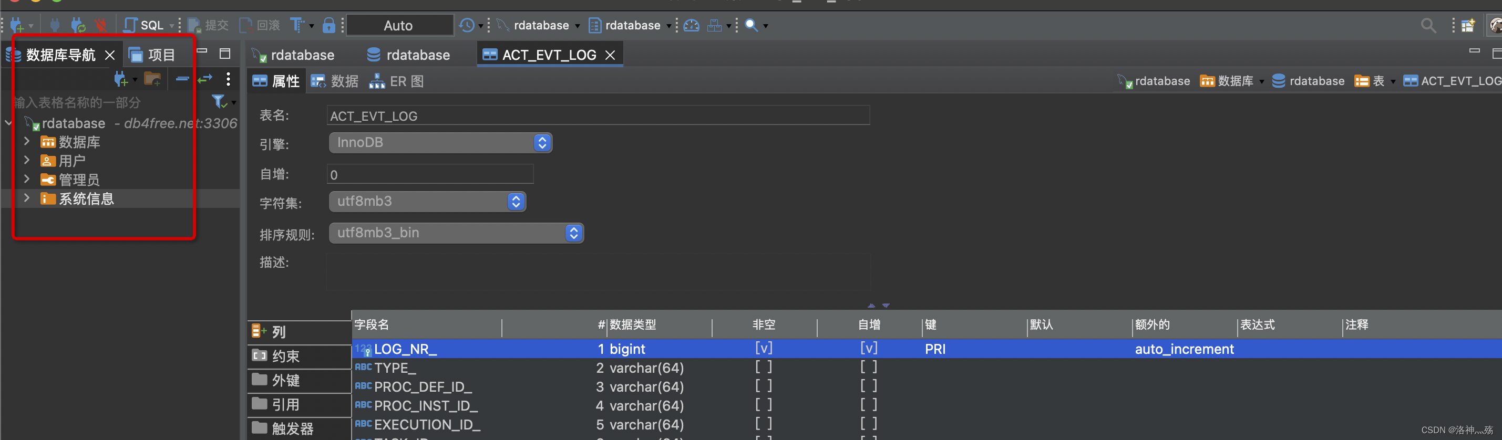This screenshot has height=440, width=1502.
Task: Click the 提交 commit button
Action: coord(208,25)
